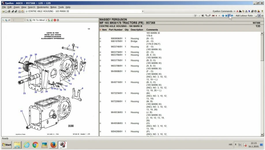Click the user figure icon in Epsilon Commands
Image resolution: width=265 pixels, height=150 pixels.
click(258, 11)
